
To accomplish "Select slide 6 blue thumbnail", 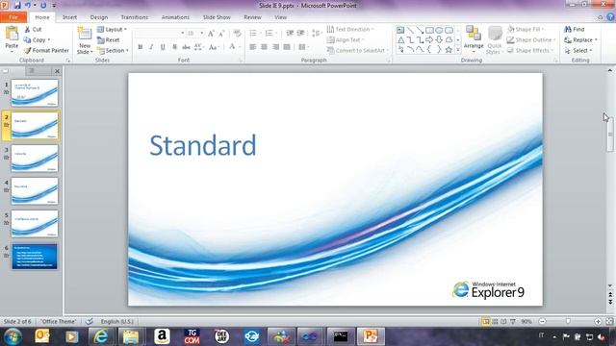I will click(x=35, y=257).
